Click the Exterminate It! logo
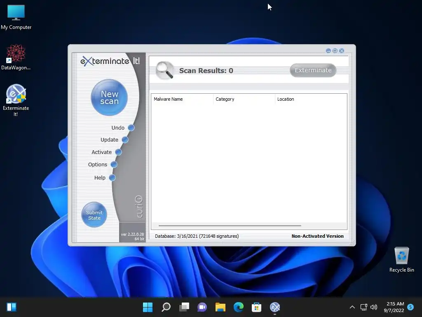Image resolution: width=422 pixels, height=317 pixels. click(x=110, y=61)
